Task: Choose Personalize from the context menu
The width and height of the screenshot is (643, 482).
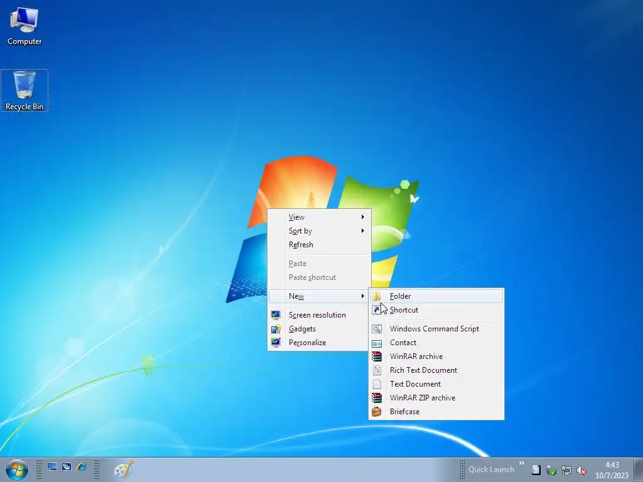Action: coord(319,343)
